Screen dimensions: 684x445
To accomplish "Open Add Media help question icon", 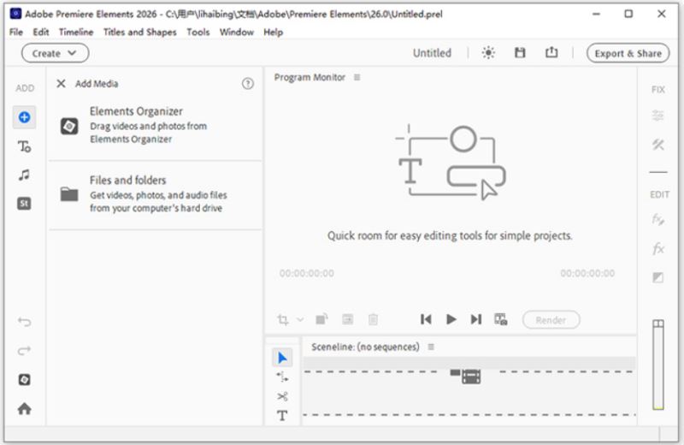I will pos(248,83).
